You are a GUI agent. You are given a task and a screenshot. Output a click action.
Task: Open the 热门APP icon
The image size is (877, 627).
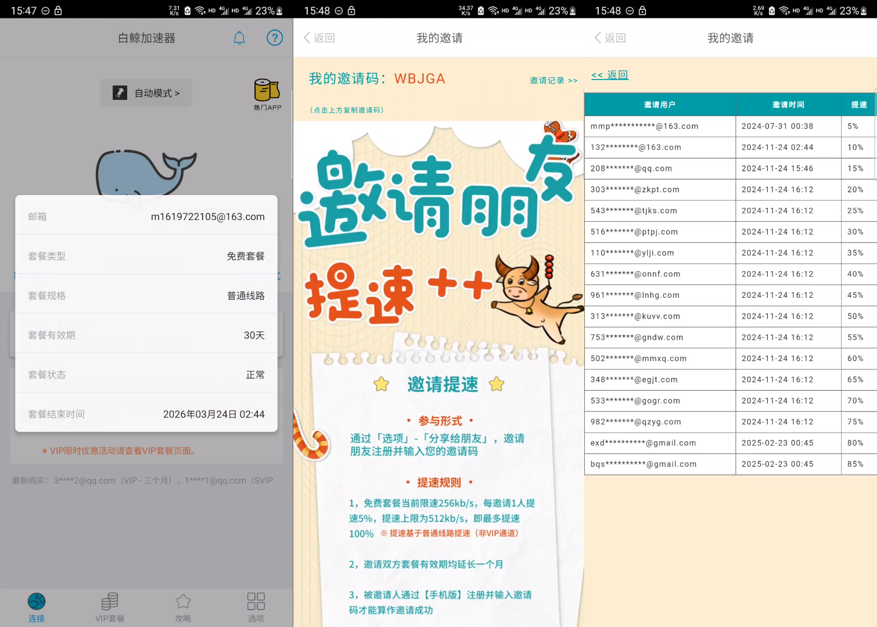pos(267,94)
